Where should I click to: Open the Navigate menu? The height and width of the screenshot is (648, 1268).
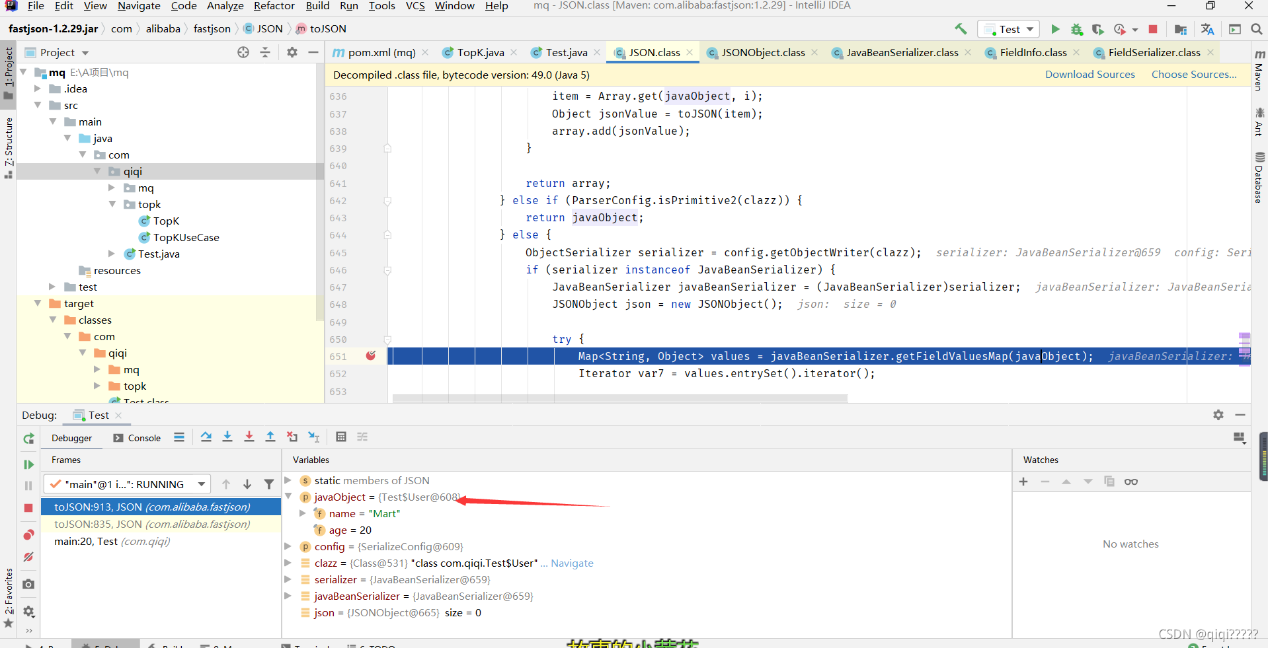[139, 6]
